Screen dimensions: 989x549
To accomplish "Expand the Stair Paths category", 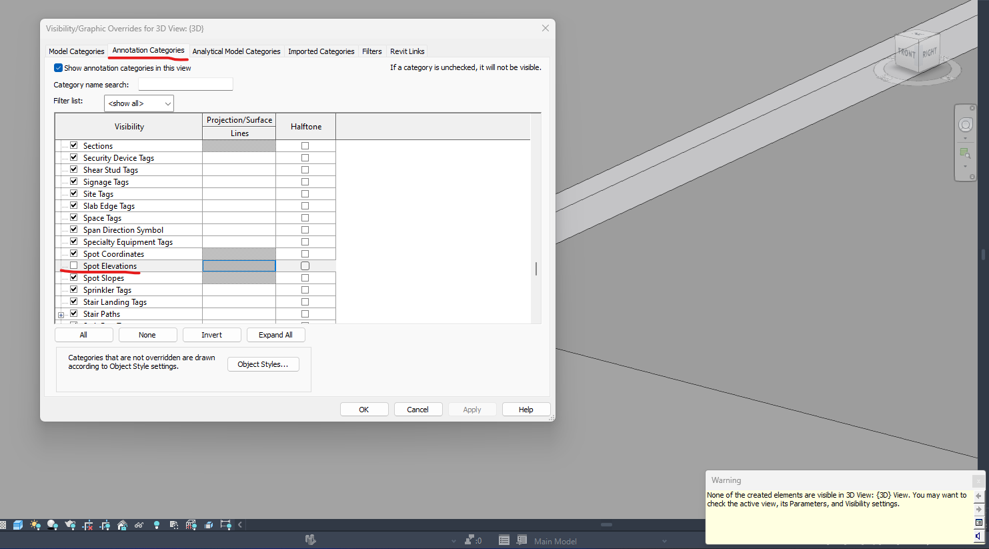I will click(x=61, y=314).
